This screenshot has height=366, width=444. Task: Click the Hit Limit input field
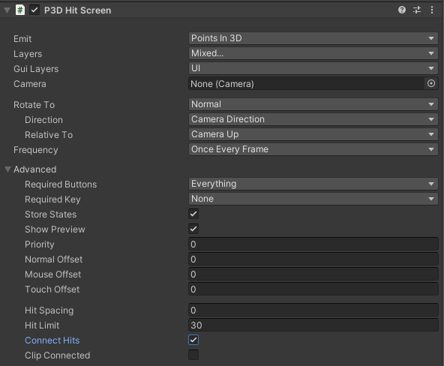313,325
